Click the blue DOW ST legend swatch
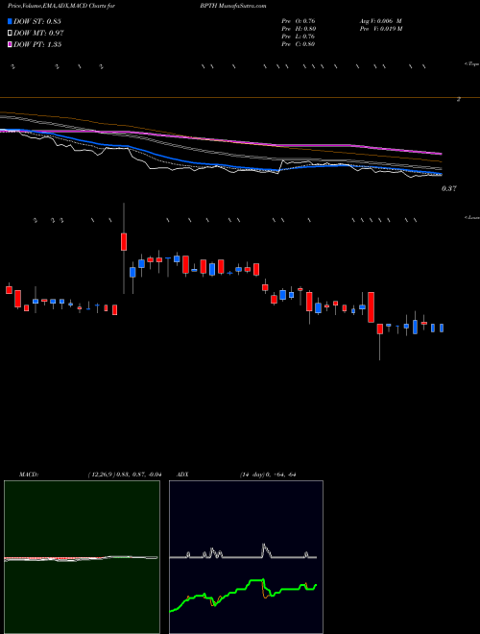The image size is (480, 634). click(10, 21)
